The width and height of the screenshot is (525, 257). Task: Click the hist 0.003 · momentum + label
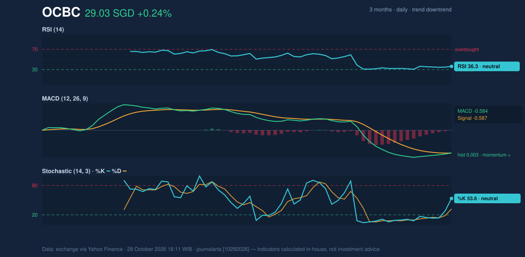pos(484,155)
